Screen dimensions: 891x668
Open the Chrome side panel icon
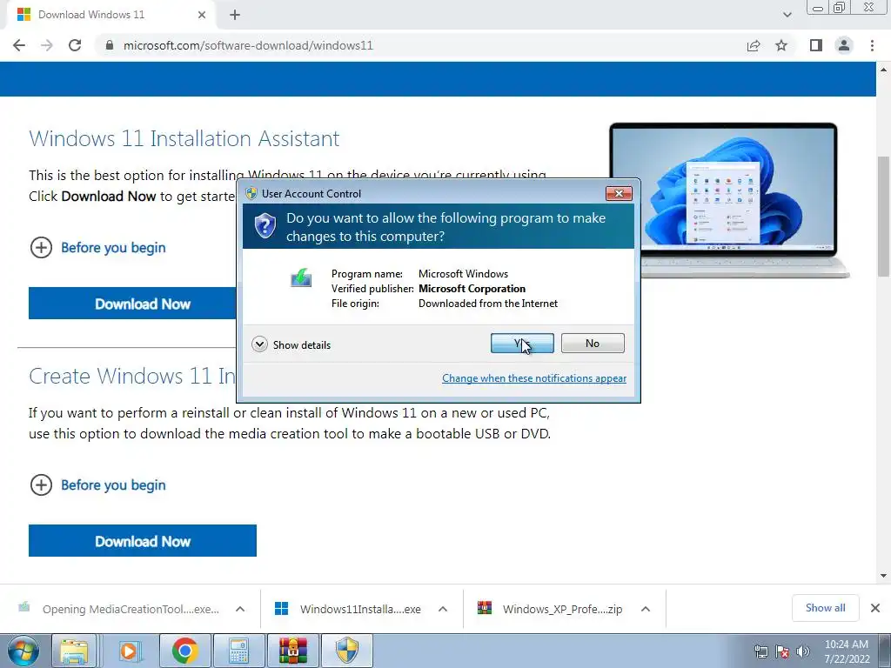pyautogui.click(x=816, y=45)
